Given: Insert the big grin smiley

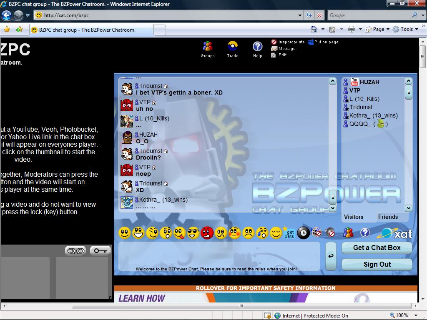Looking at the screenshot, I should point(138,233).
